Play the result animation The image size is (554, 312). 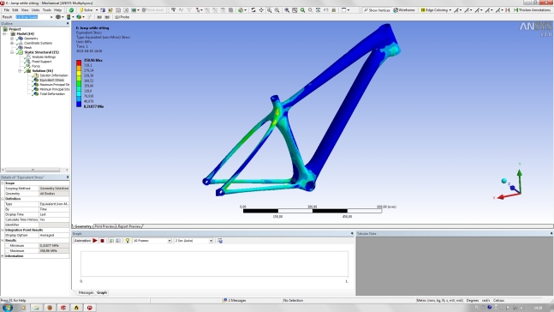[x=95, y=241]
